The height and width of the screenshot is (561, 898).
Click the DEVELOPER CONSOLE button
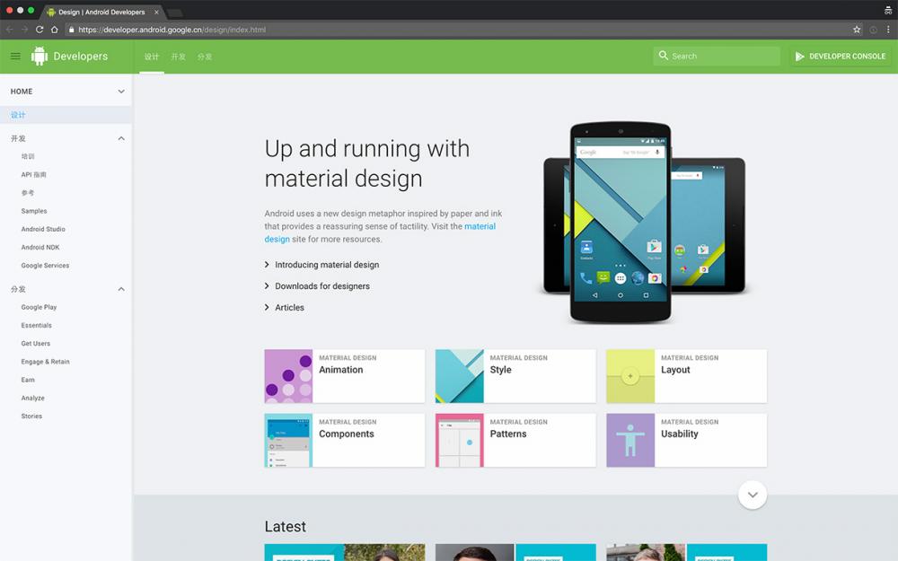(841, 56)
